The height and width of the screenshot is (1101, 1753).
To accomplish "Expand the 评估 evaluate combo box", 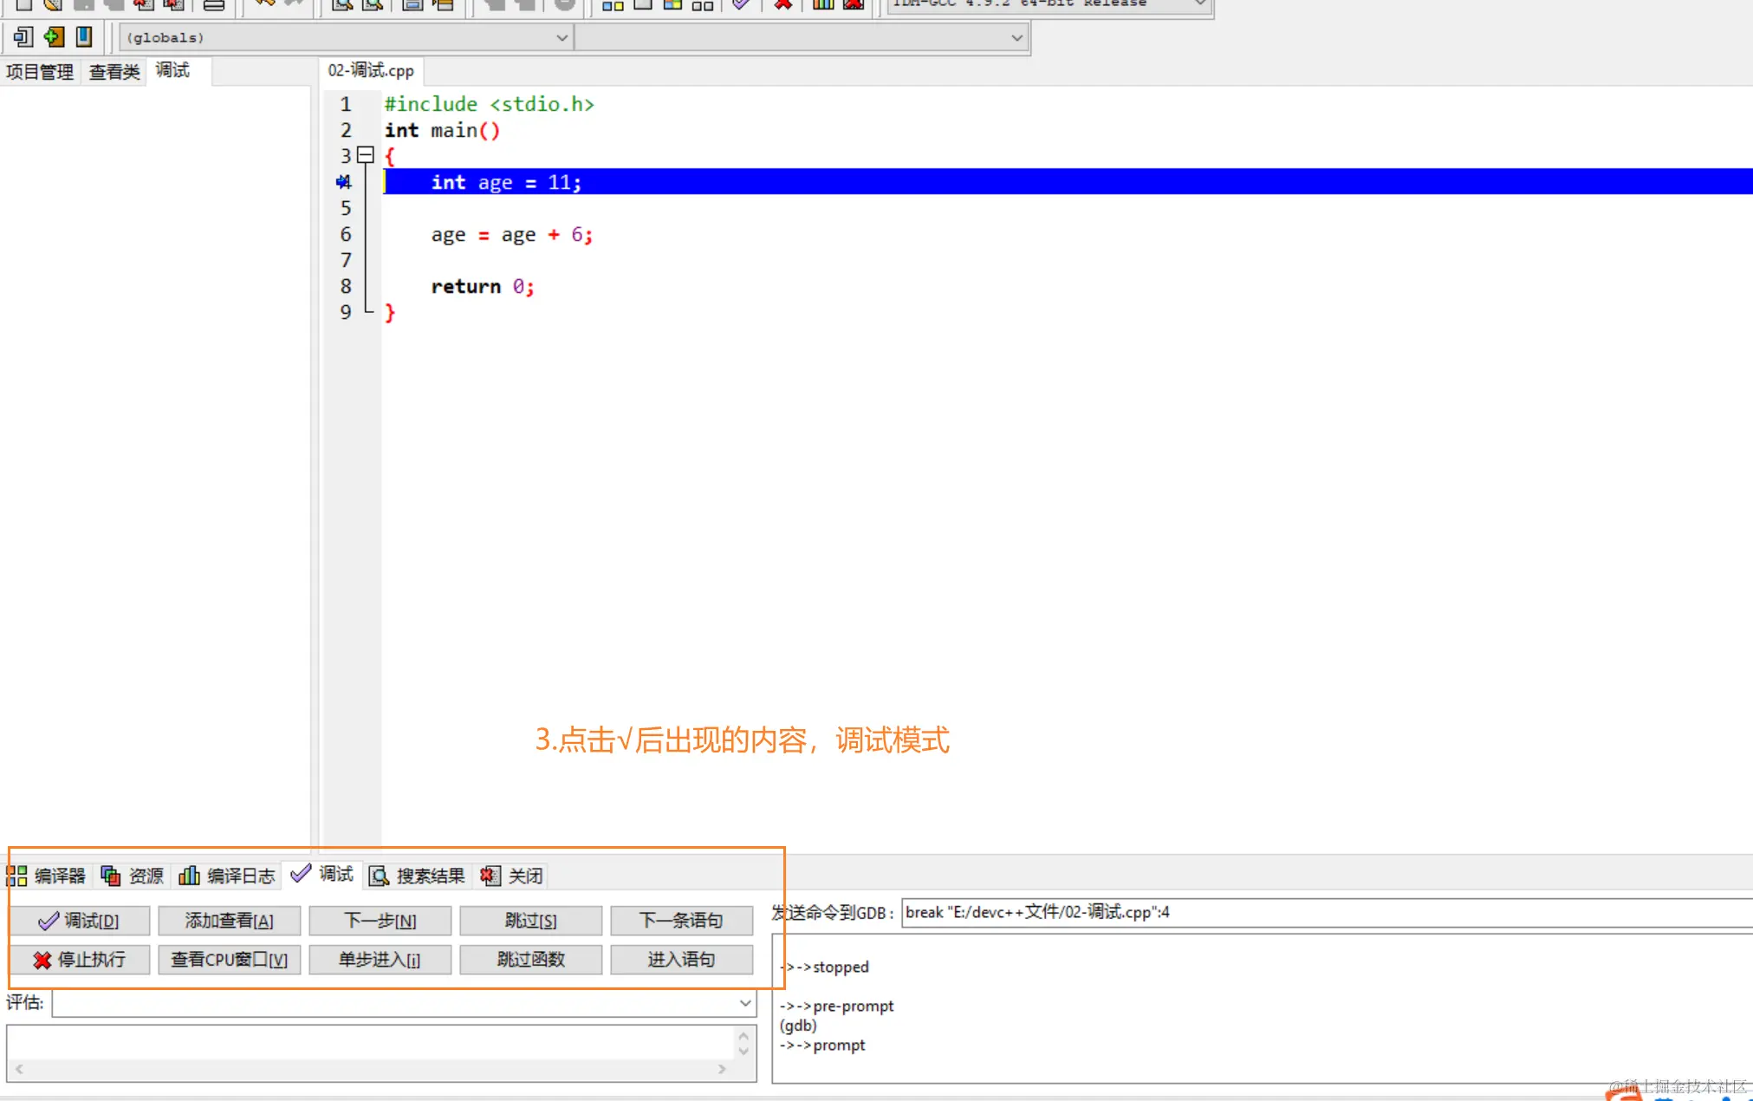I will (x=744, y=1003).
